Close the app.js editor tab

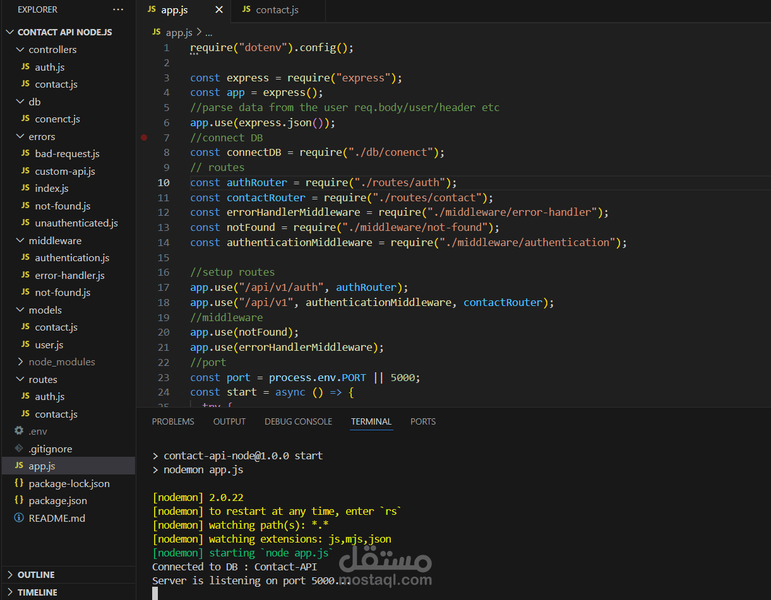pyautogui.click(x=218, y=9)
